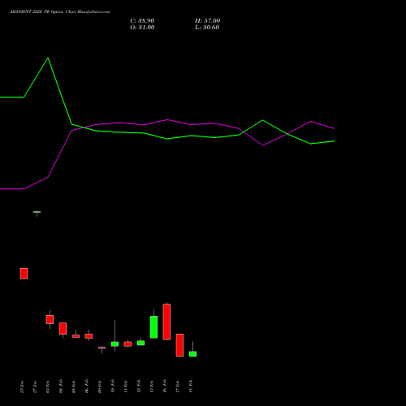Select the 18 Feb date label

click(191, 386)
